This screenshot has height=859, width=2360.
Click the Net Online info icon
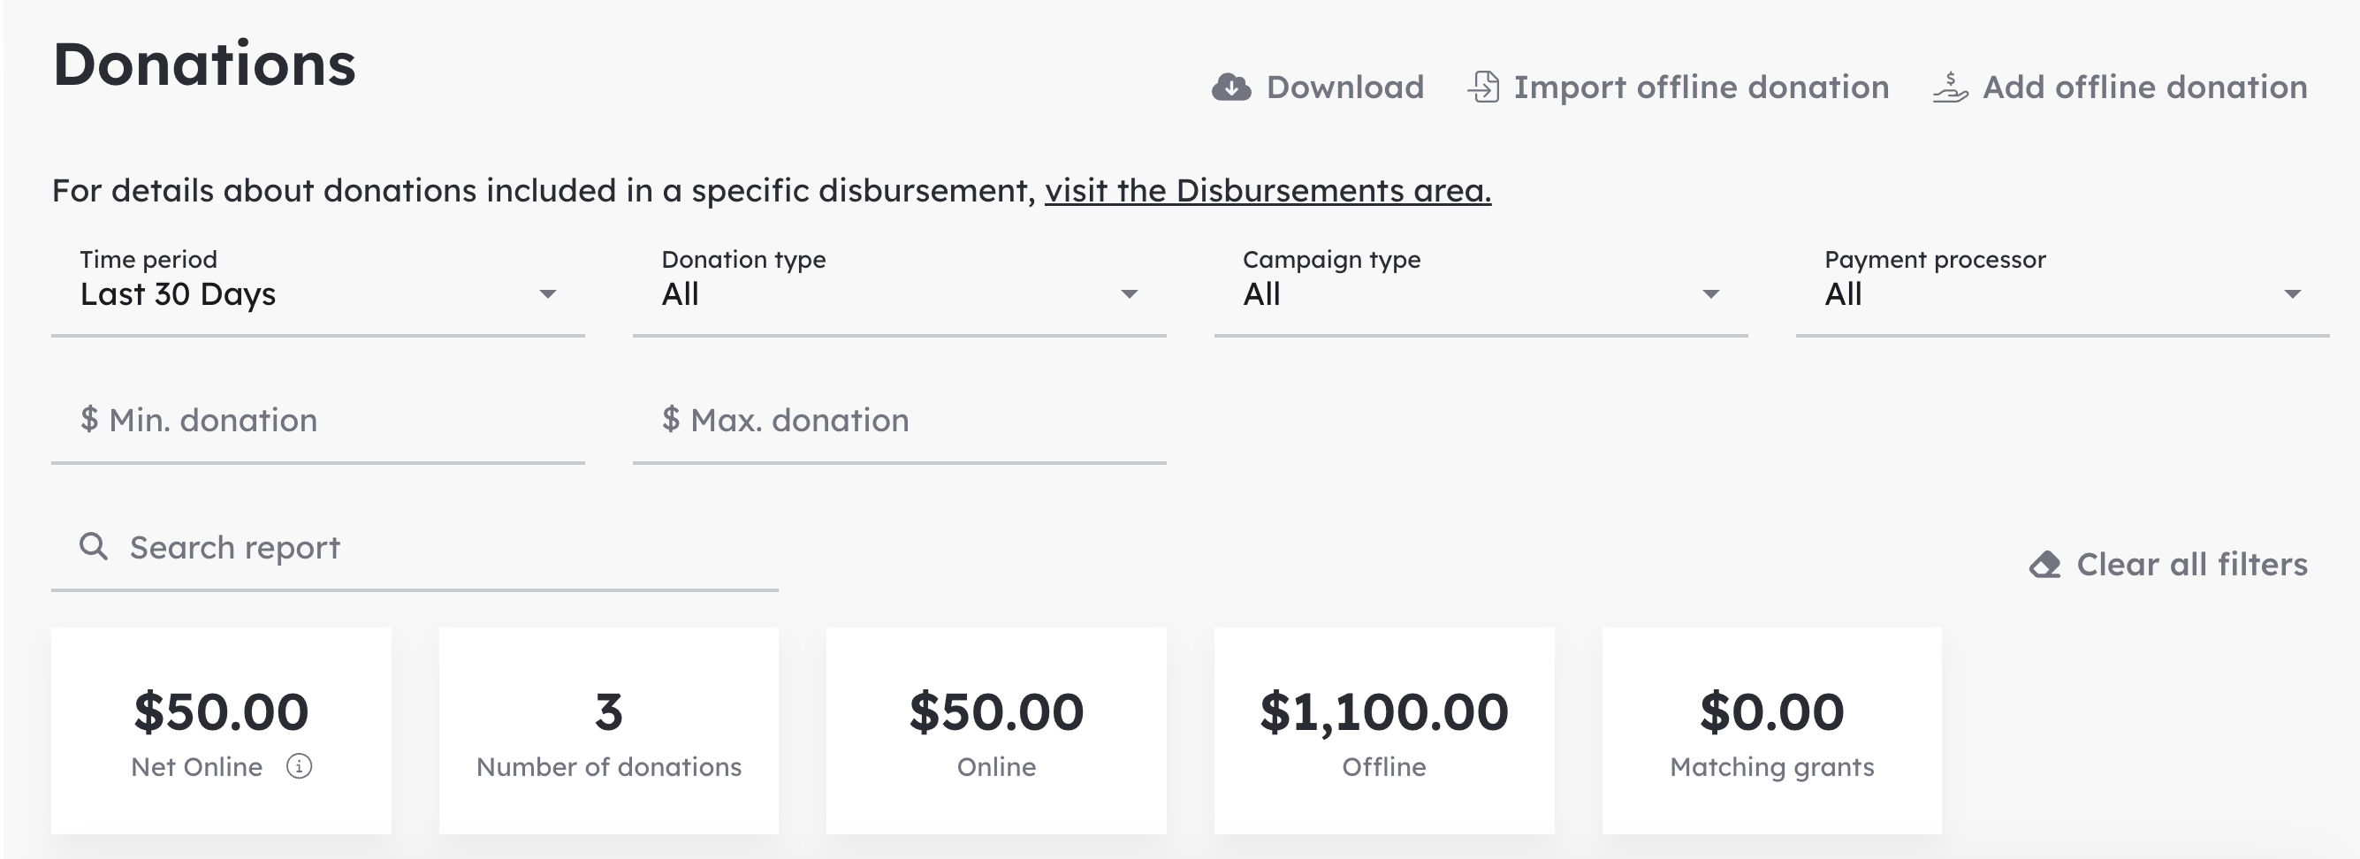click(x=299, y=765)
